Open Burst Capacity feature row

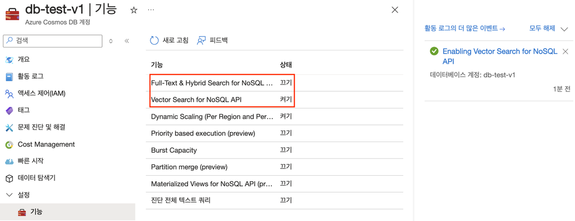[x=174, y=150]
